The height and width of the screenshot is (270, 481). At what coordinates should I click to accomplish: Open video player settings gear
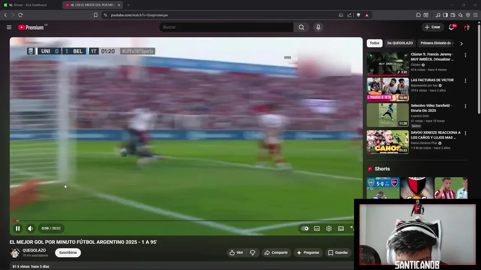329,228
